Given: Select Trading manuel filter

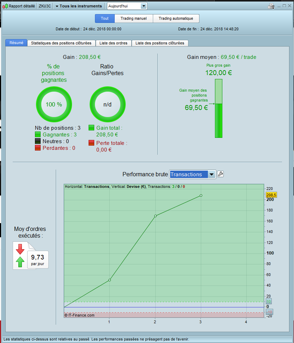Looking at the screenshot, I should pyautogui.click(x=134, y=18).
